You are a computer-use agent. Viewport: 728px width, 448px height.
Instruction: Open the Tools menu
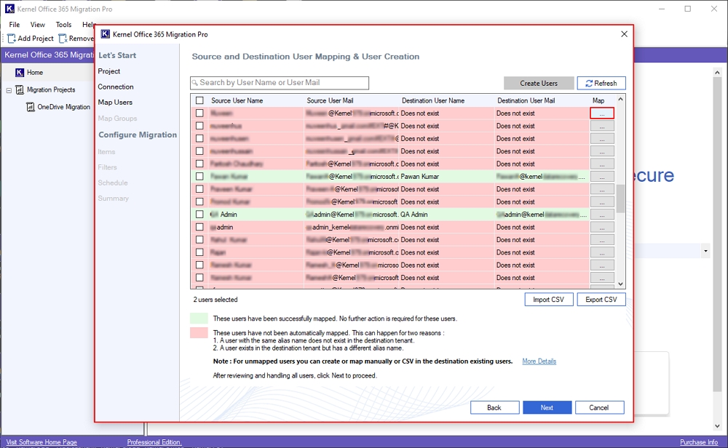[x=63, y=25]
